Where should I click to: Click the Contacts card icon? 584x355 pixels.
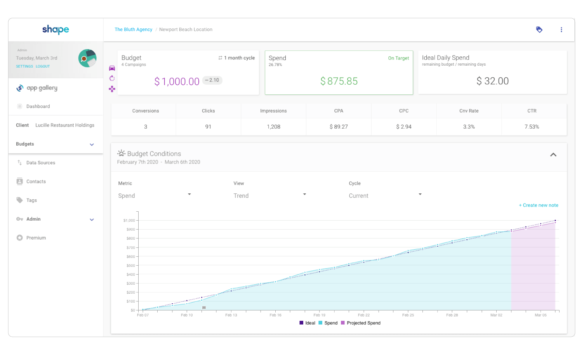19,181
